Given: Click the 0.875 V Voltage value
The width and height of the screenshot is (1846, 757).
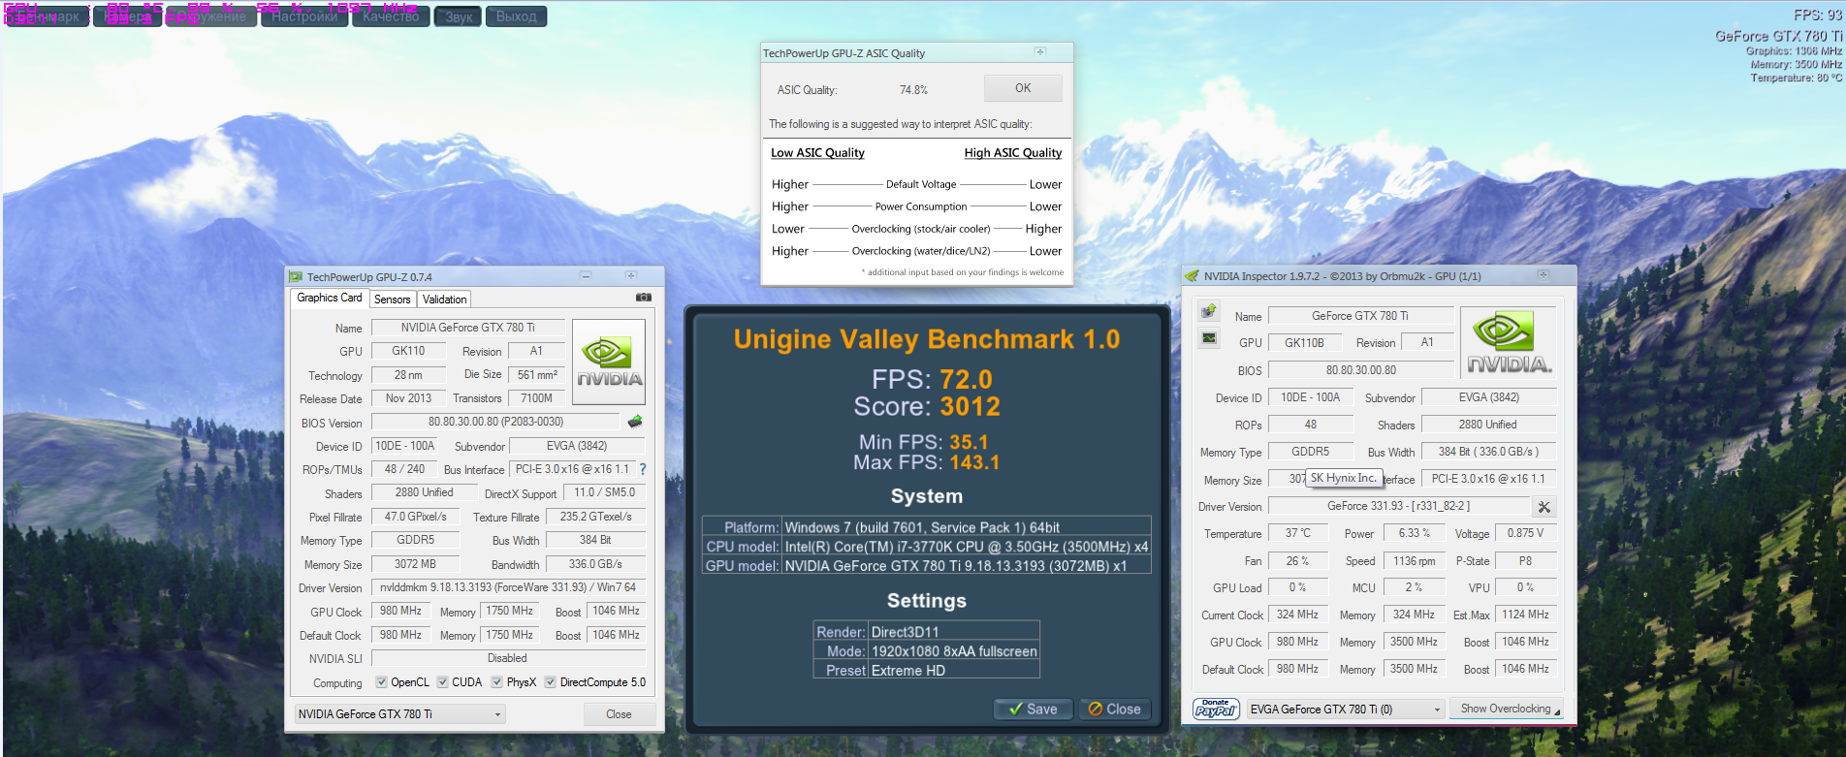Looking at the screenshot, I should coord(1525,533).
